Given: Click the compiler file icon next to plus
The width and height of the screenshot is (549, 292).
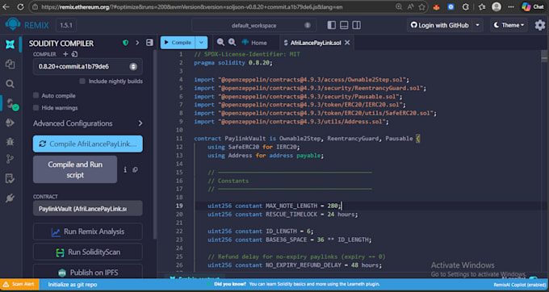Looking at the screenshot, I should tap(74, 54).
